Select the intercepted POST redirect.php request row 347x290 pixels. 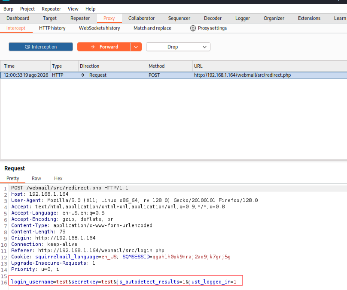pyautogui.click(x=173, y=75)
